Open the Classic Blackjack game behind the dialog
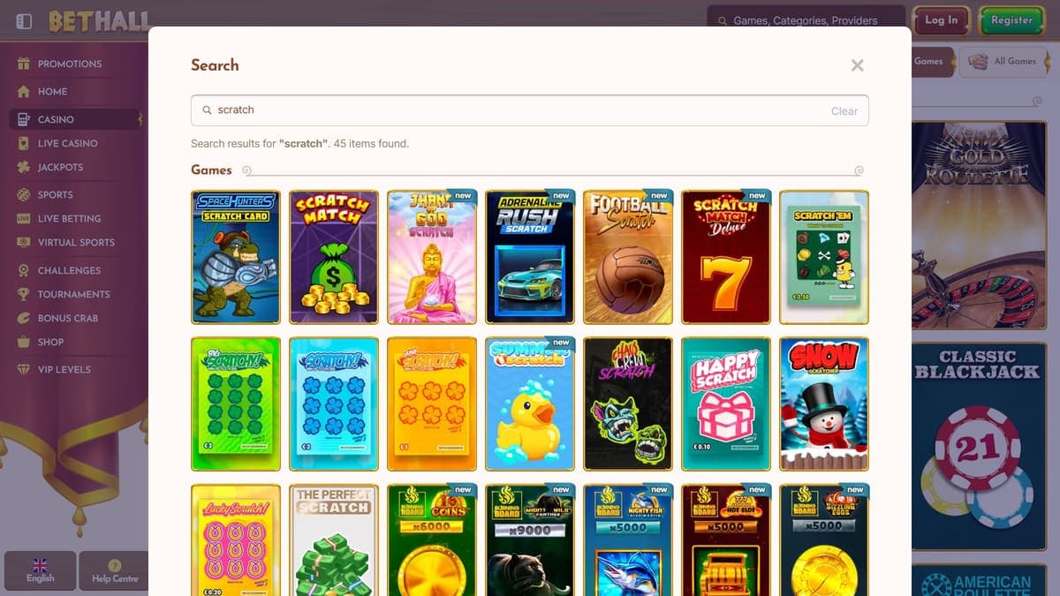The image size is (1060, 596). click(977, 448)
